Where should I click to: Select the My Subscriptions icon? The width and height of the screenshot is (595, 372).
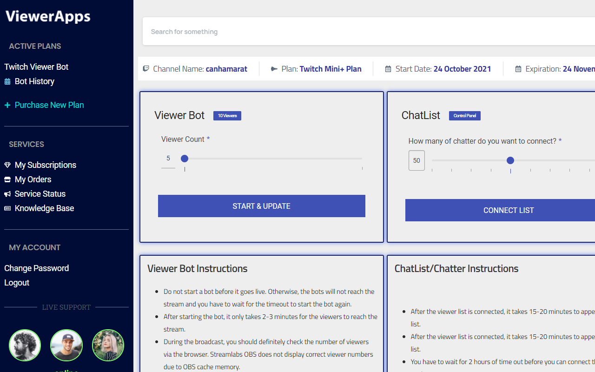pos(7,165)
